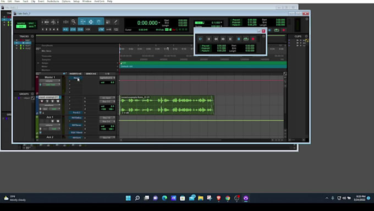Viewport: 374px width, 211px height.
Task: Open Windows taskbar search
Action: click(x=137, y=198)
